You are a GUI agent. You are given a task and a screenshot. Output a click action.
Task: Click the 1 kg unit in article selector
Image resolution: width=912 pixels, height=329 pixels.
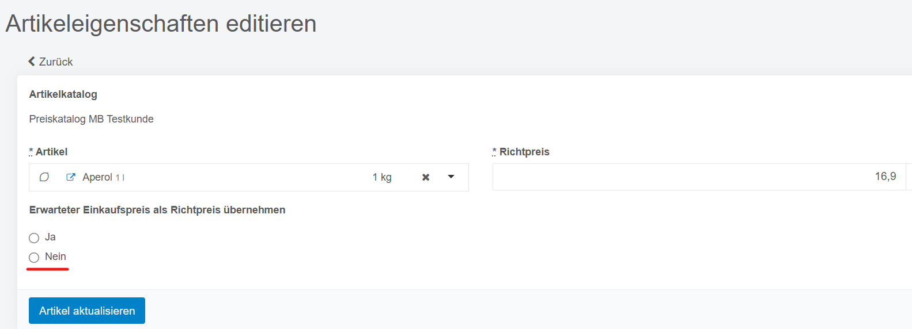pos(382,177)
